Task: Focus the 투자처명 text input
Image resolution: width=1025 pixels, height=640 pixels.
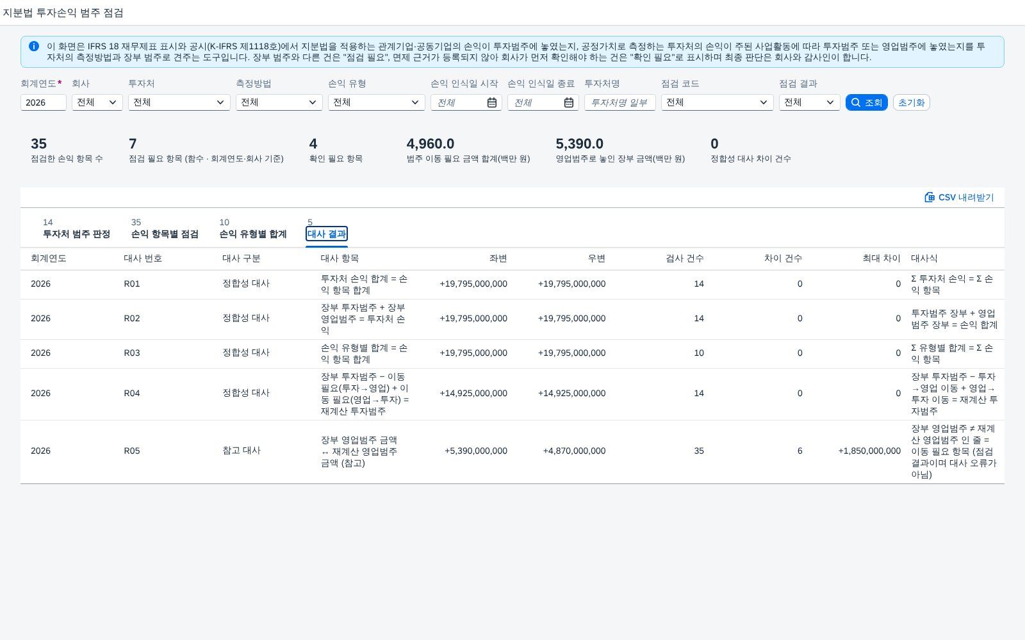Action: click(x=620, y=102)
